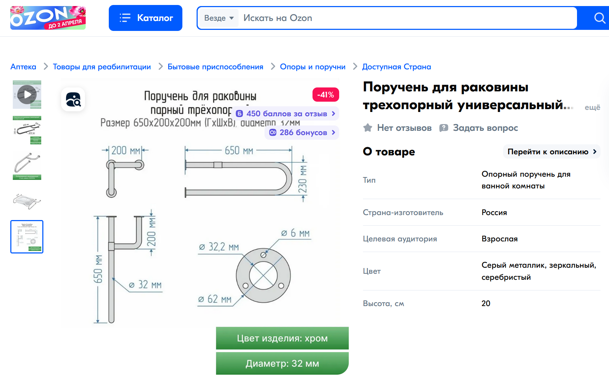609x385 pixels.
Task: Click the Страна-изготовитель label
Action: click(403, 213)
